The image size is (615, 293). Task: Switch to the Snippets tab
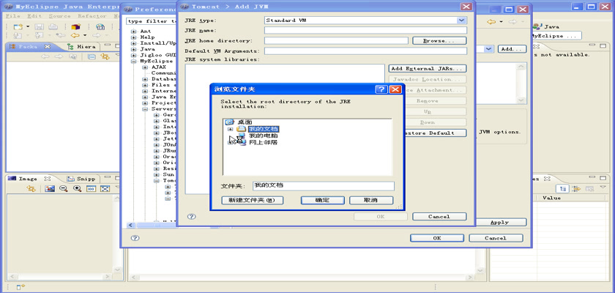[x=81, y=179]
